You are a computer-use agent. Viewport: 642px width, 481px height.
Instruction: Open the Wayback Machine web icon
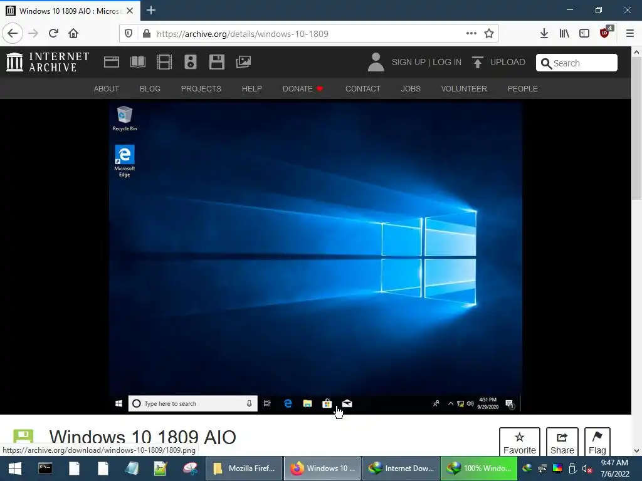[112, 62]
